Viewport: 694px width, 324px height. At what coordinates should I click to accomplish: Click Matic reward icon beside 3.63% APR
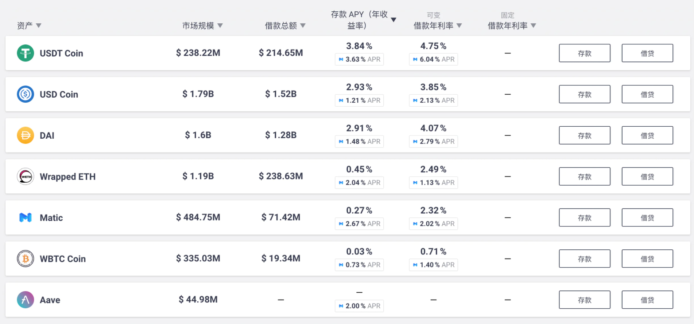[x=341, y=59]
